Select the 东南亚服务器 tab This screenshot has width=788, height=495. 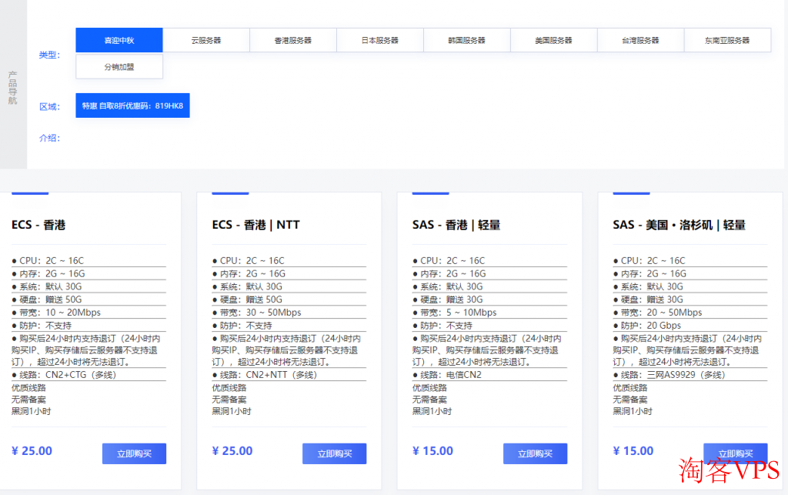coord(727,40)
